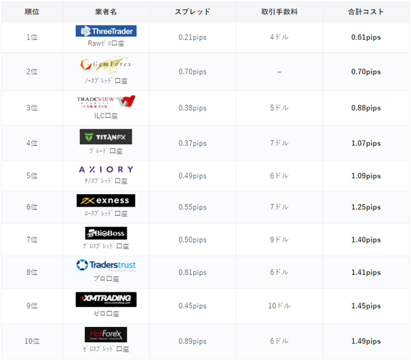Viewport: 411px width, 361px height.
Task: Open the Traderstrust logo
Action: point(106,265)
